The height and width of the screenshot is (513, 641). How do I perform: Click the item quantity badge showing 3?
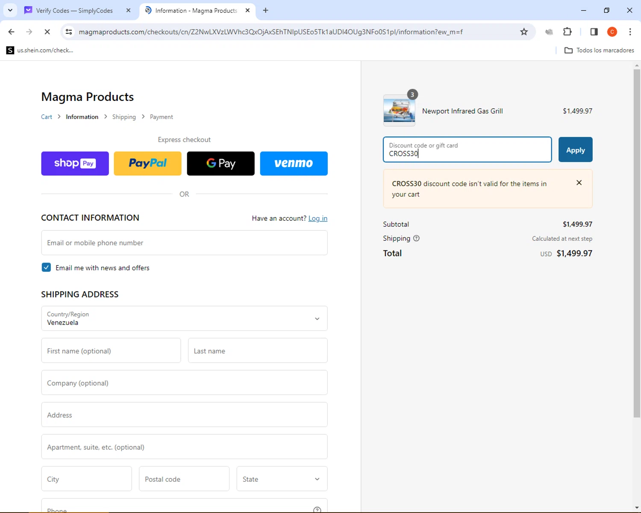point(412,94)
